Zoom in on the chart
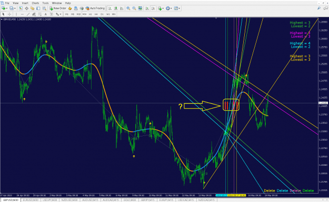This screenshot has width=329, height=202. click(x=128, y=8)
